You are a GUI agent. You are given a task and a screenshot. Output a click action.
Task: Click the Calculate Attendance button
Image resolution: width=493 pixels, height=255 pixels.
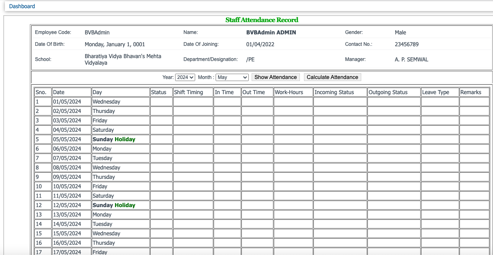click(x=332, y=77)
